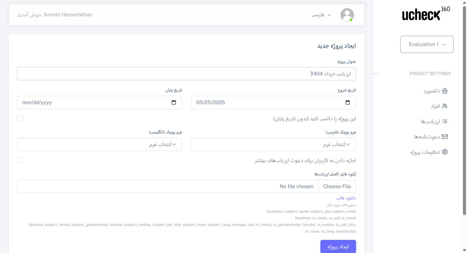Expand the Evaluation 1 project dropdown
Image resolution: width=467 pixels, height=253 pixels.
click(x=427, y=44)
